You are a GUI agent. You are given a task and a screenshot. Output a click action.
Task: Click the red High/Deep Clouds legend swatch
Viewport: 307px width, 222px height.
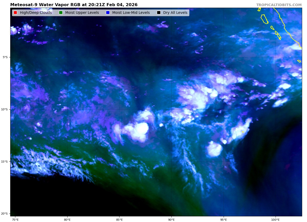[x=15, y=13]
